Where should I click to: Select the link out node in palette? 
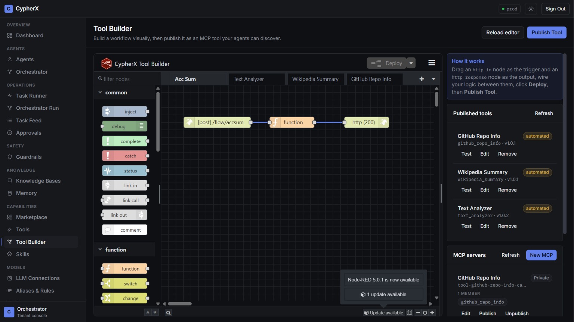click(125, 215)
